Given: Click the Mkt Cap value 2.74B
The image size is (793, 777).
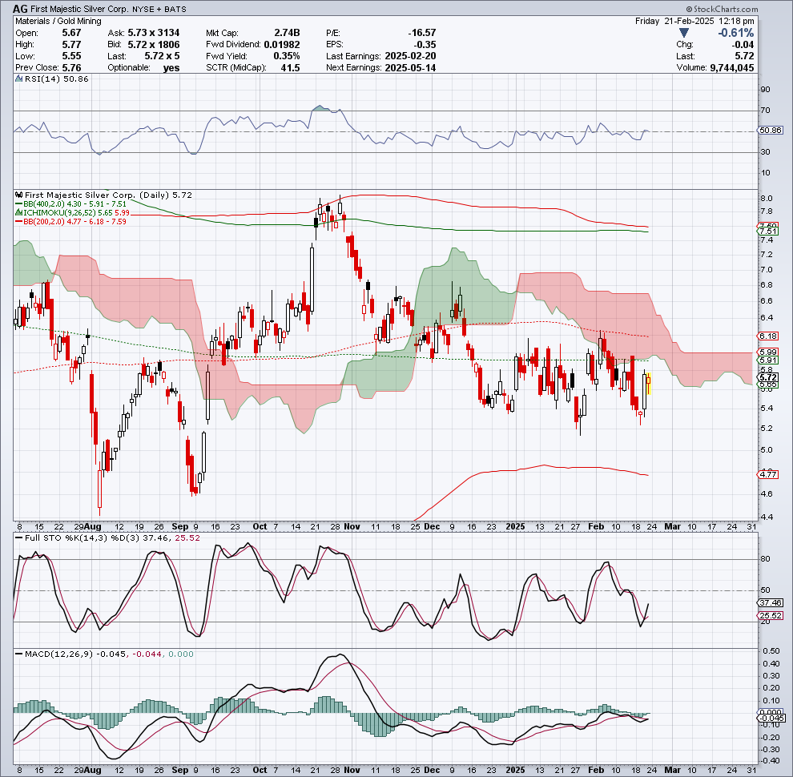Looking at the screenshot, I should click(x=286, y=33).
